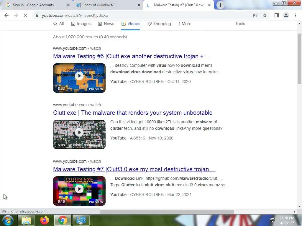Open Chrome's three-dot menu
Screen dimensions: 302x226
pyautogui.click(x=296, y=15)
